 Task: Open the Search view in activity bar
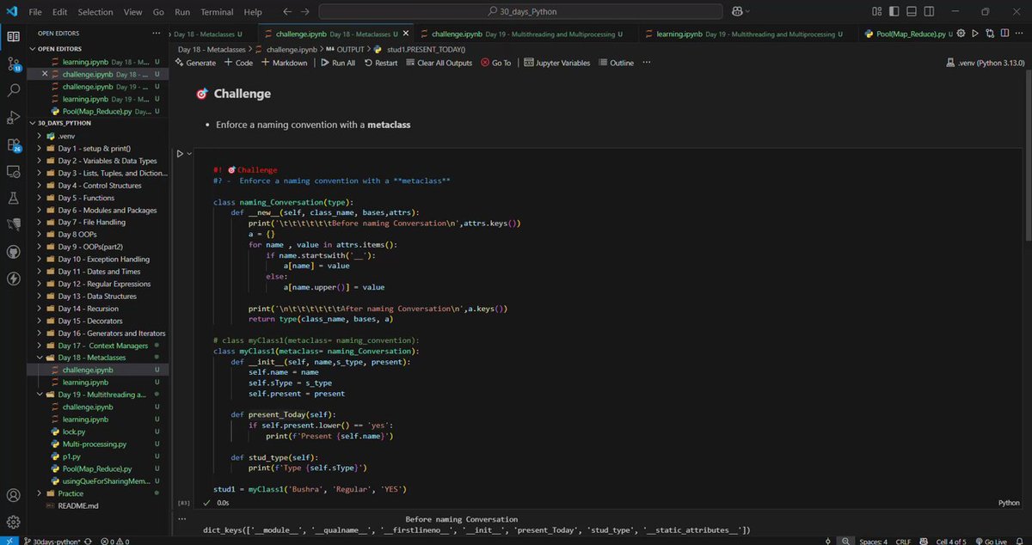(13, 89)
